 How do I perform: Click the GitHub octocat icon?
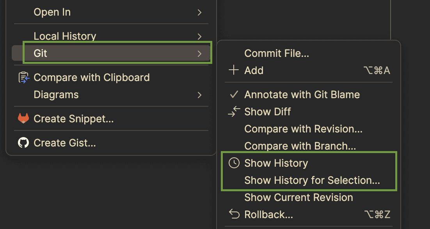click(x=23, y=143)
